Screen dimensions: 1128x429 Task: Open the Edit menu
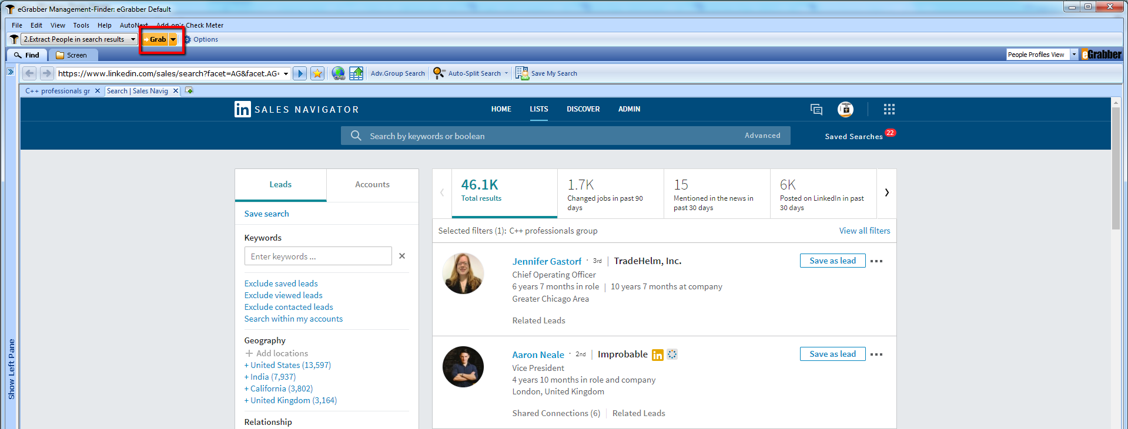click(x=36, y=25)
